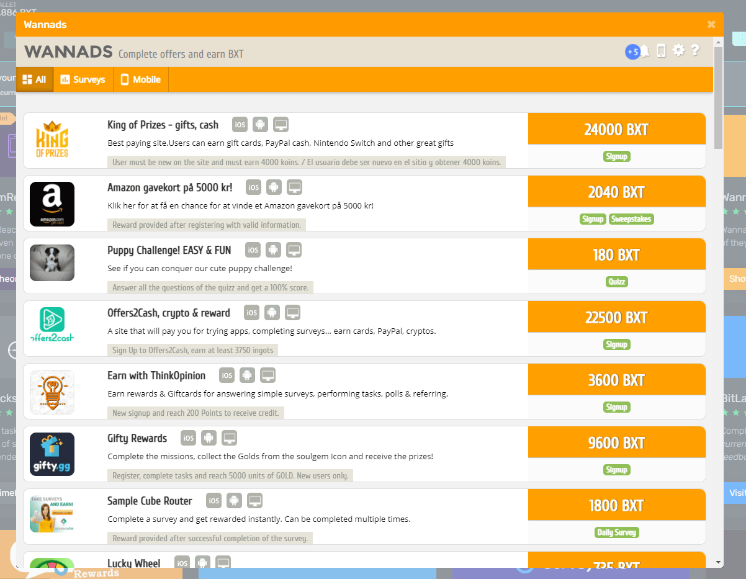The width and height of the screenshot is (746, 579).
Task: Open Earn with ThinkOpinion title
Action: tap(156, 375)
